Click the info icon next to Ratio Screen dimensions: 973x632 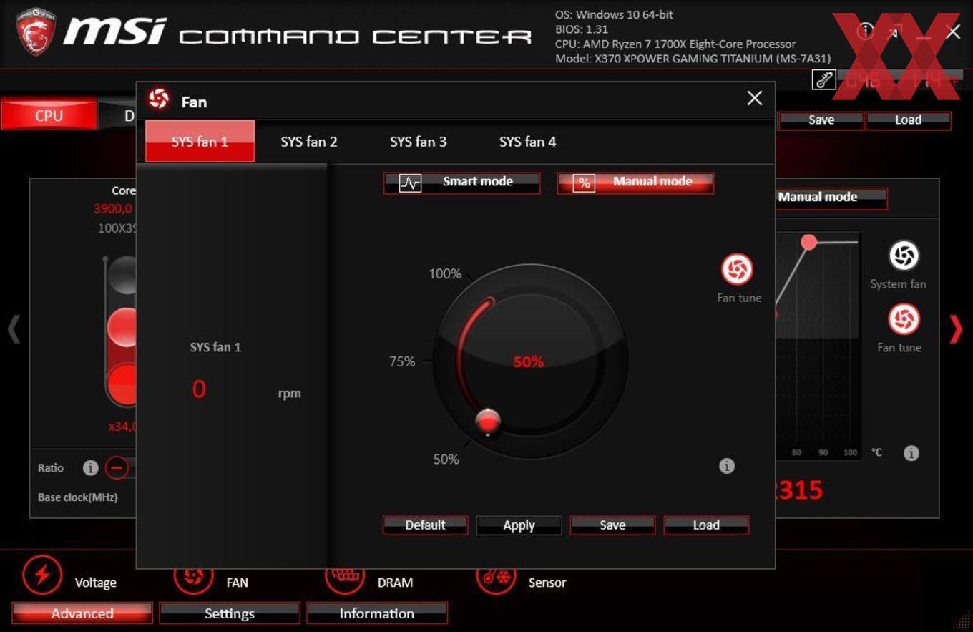tap(90, 468)
